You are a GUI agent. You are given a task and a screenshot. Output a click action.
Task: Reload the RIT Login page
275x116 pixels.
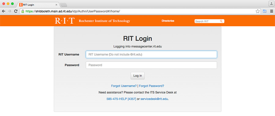[16, 11]
